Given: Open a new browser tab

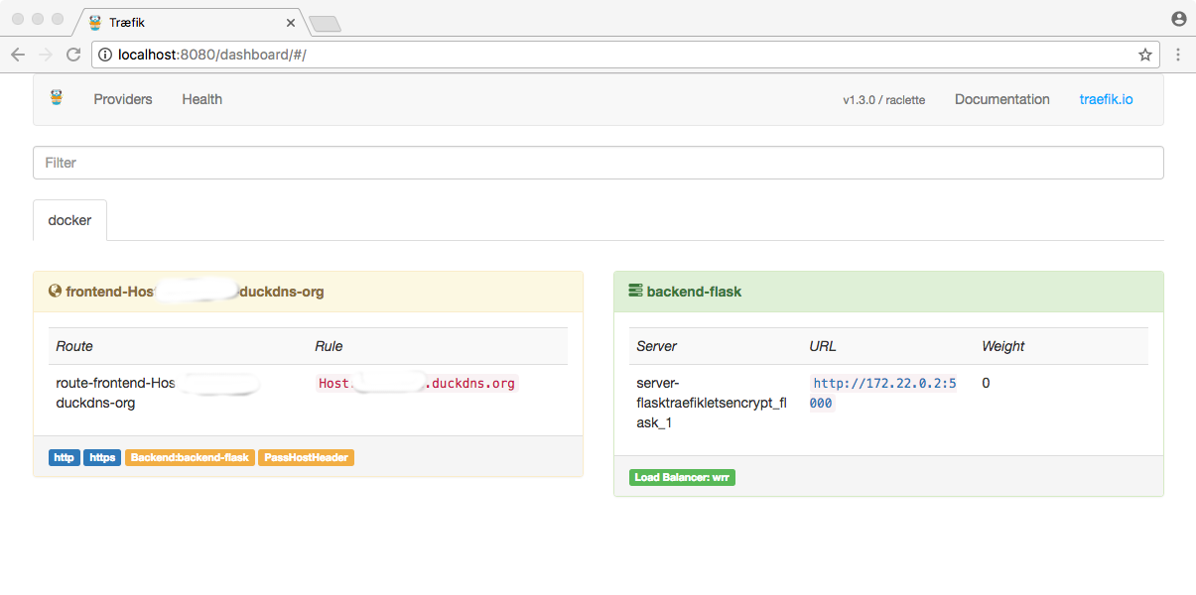Looking at the screenshot, I should tap(325, 23).
